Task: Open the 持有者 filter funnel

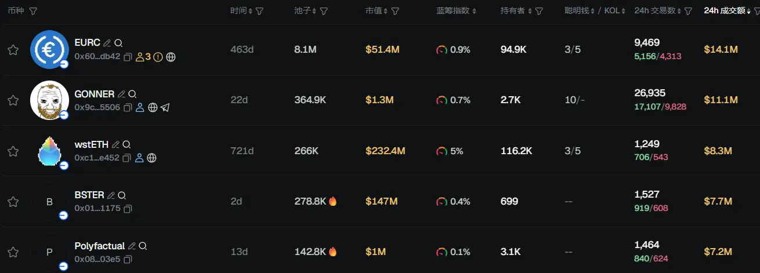Action: click(x=539, y=11)
